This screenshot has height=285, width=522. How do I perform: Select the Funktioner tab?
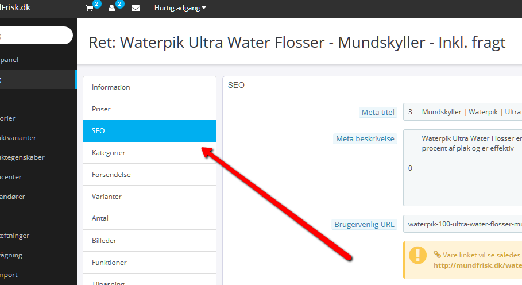(x=149, y=263)
